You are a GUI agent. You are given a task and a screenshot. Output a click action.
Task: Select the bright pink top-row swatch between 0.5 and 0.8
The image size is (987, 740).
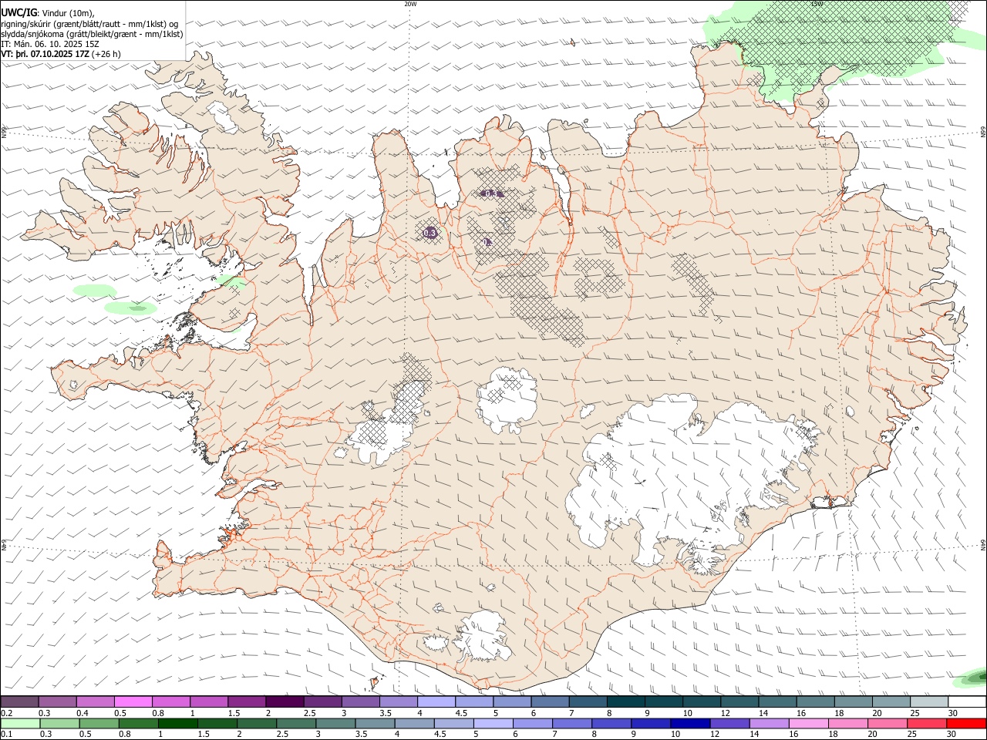tap(133, 701)
